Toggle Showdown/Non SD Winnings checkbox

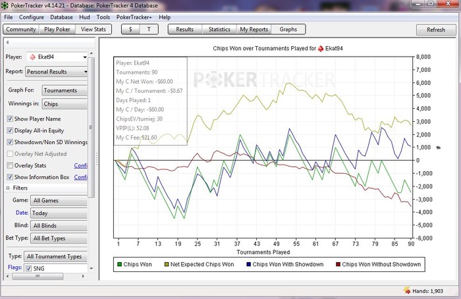click(10, 142)
